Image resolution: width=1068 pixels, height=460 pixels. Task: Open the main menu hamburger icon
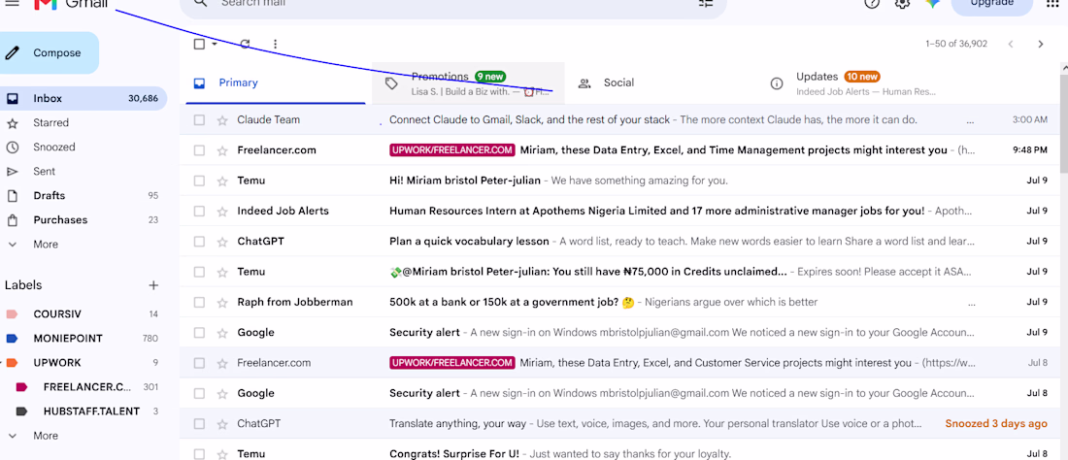tap(12, 3)
